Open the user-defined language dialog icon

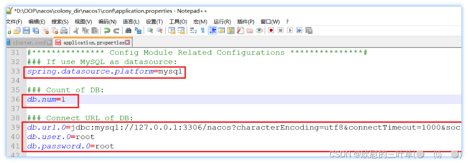[x=221, y=31]
